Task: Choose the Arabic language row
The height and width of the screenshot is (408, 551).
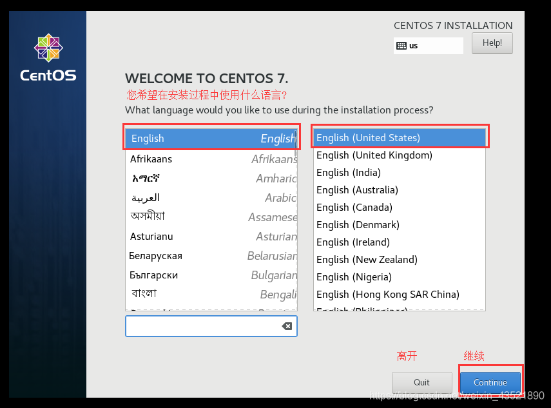Action: pos(211,197)
